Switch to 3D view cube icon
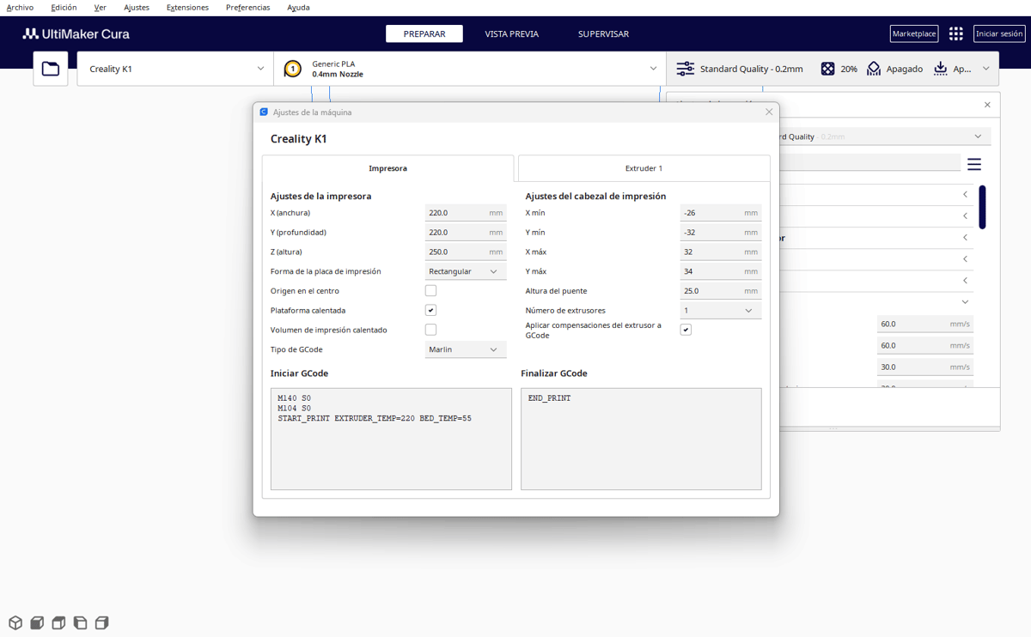The height and width of the screenshot is (637, 1031). point(15,622)
